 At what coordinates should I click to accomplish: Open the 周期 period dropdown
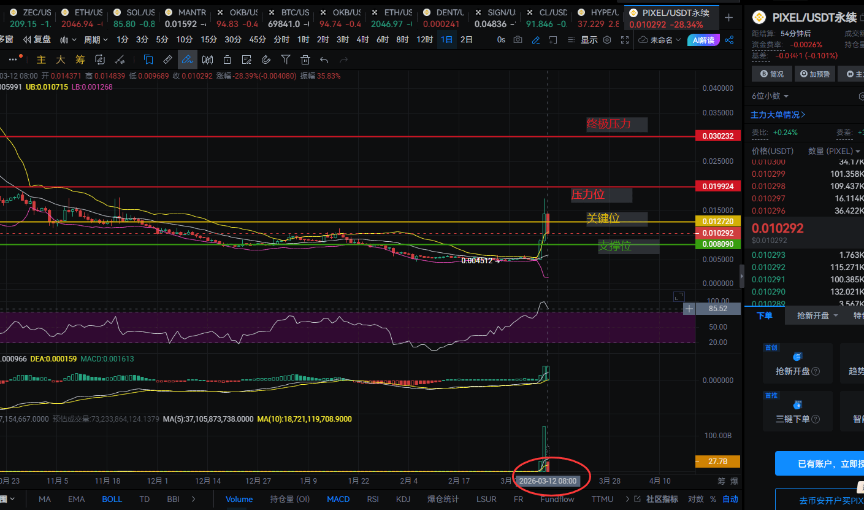[96, 40]
